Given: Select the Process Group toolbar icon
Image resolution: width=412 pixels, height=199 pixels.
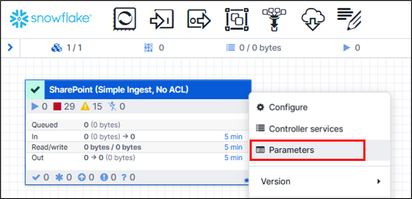Looking at the screenshot, I should point(237,19).
